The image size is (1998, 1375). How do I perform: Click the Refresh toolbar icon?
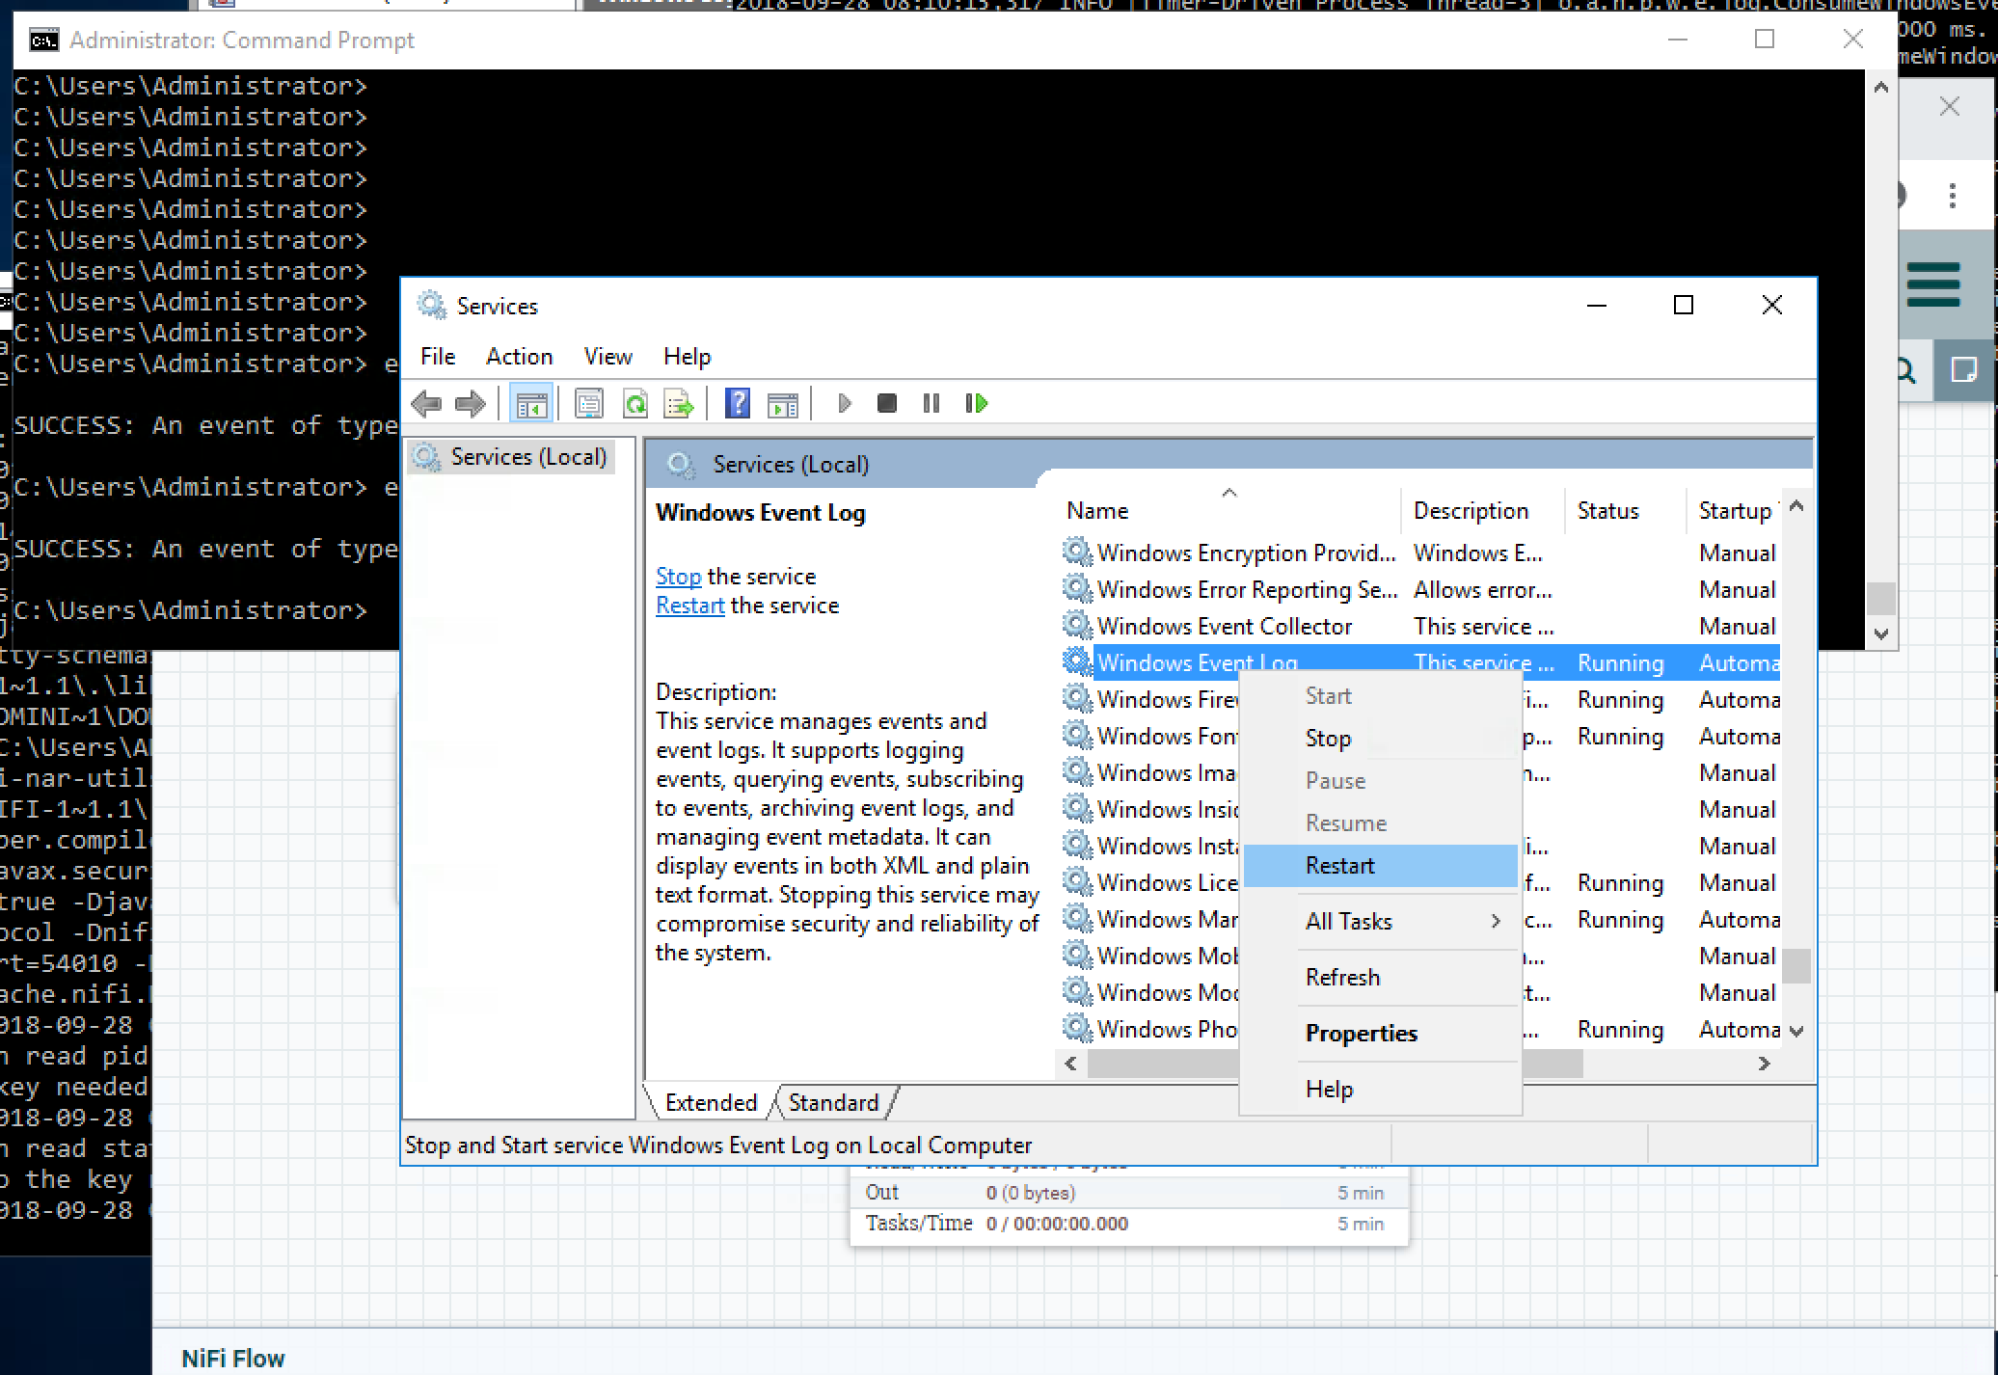pos(634,403)
